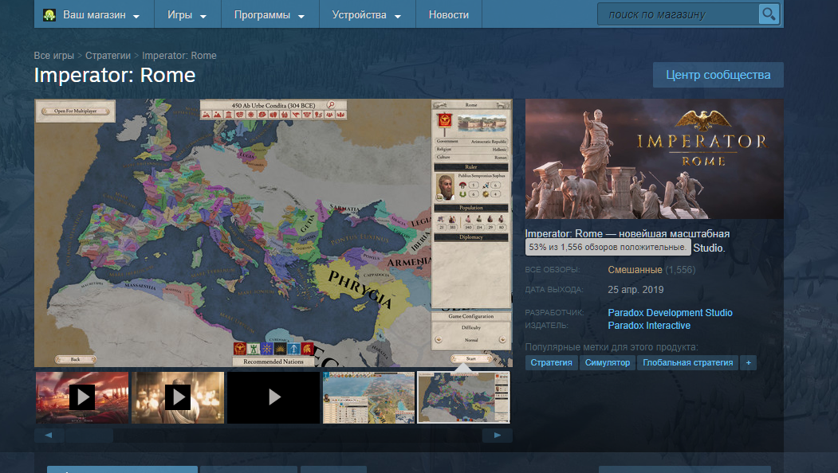Screen dimensions: 838x473
Task: Select the Симулятор tag
Action: coord(607,362)
